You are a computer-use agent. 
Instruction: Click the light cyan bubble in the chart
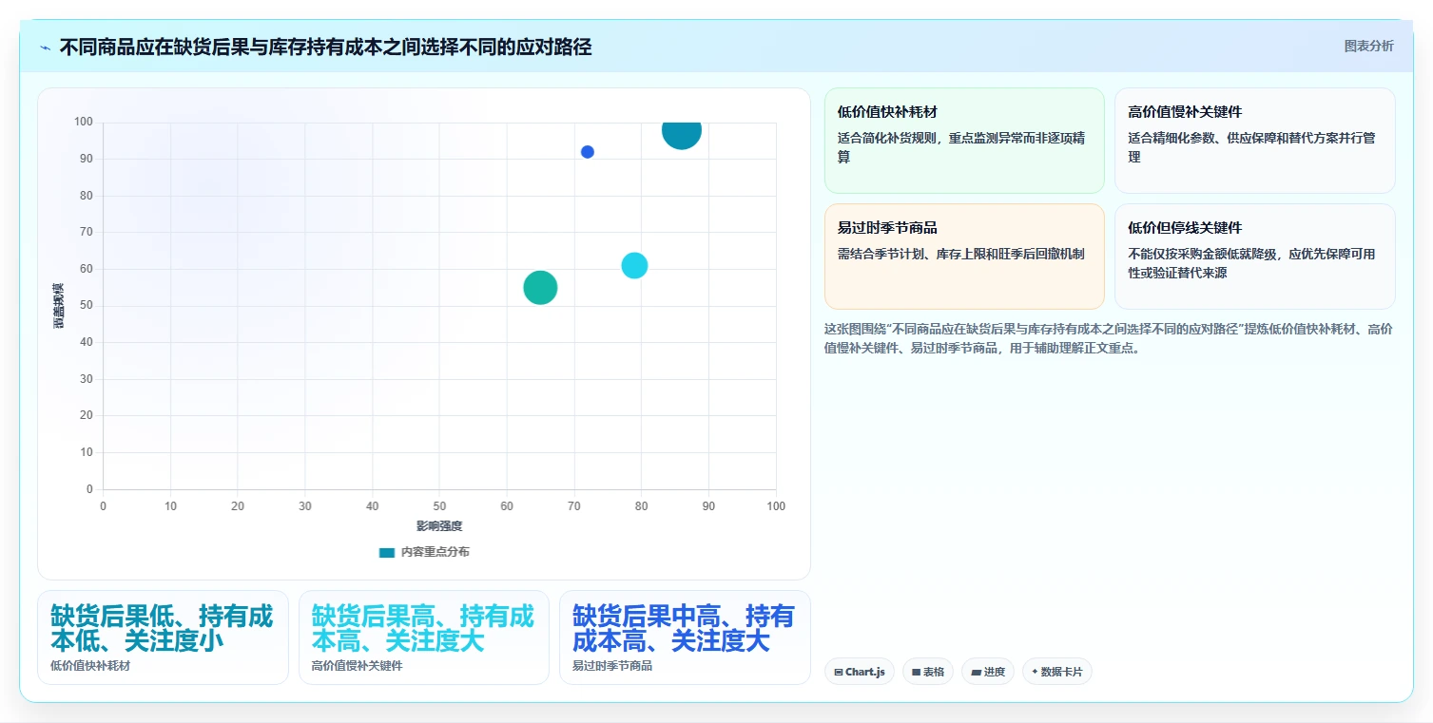[x=634, y=266]
